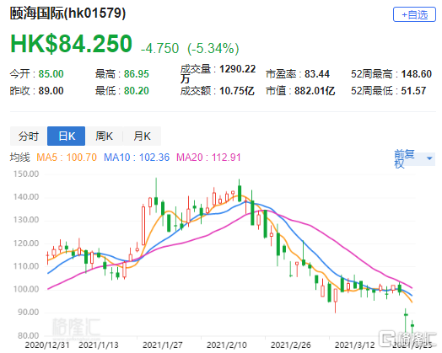The width and height of the screenshot is (442, 353).
Task: Click the change value -4.750
Action: (159, 48)
